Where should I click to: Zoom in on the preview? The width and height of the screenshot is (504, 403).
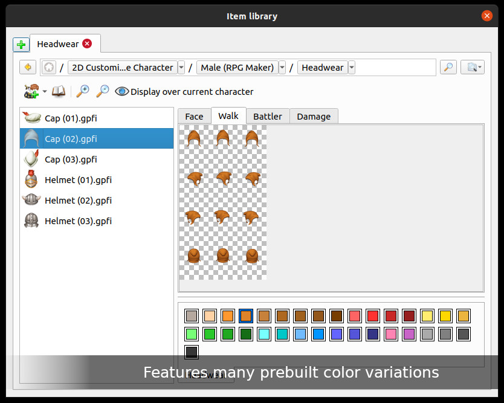(82, 91)
